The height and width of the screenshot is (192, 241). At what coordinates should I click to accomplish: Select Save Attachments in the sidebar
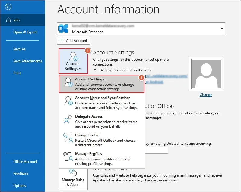click(x=23, y=61)
